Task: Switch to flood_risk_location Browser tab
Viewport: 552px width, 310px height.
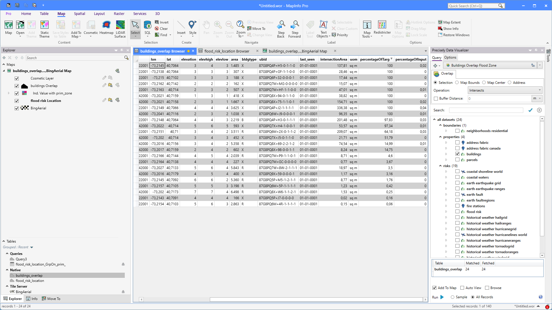Action: 227,51
